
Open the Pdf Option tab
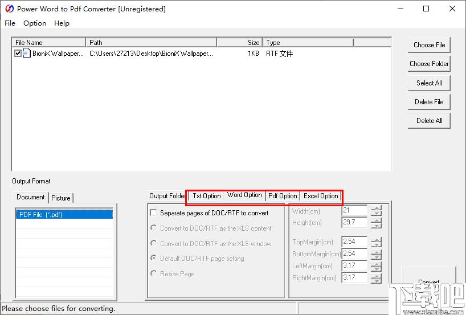tap(283, 196)
